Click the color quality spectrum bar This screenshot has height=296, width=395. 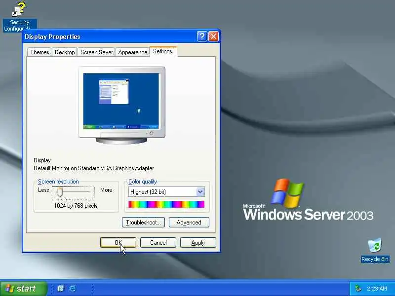tap(166, 204)
